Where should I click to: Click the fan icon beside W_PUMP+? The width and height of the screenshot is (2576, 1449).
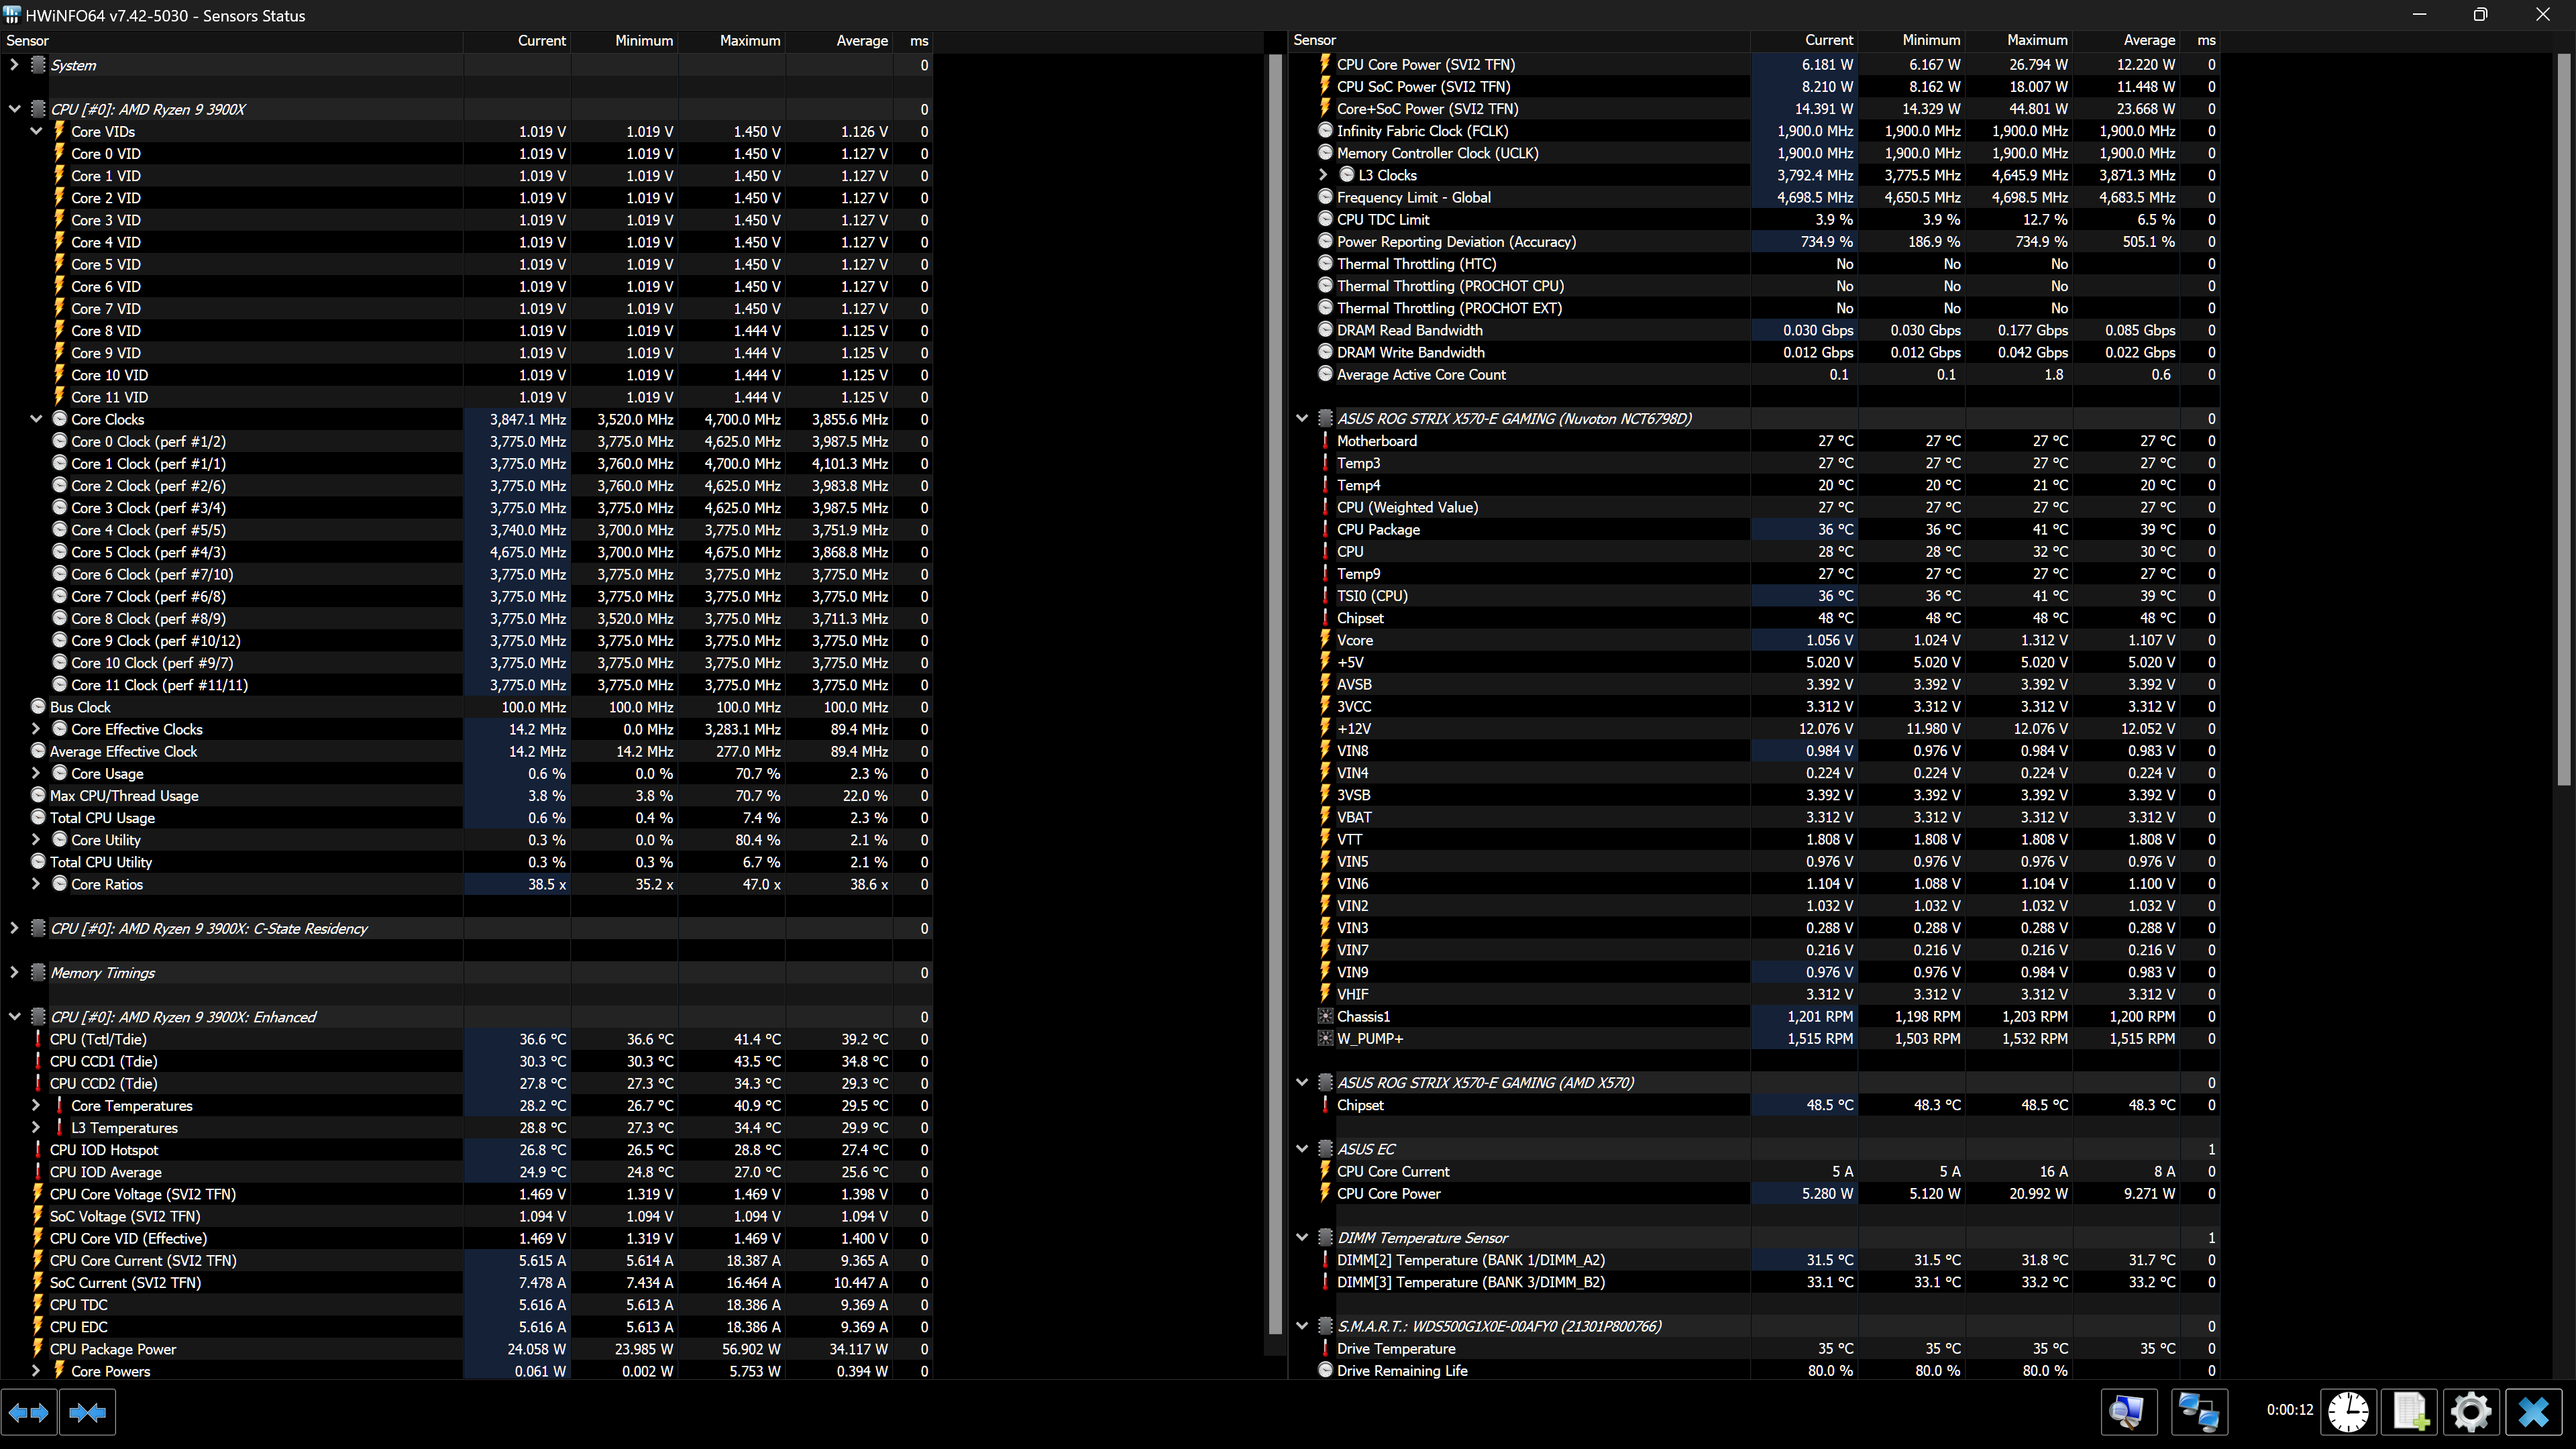click(x=1325, y=1038)
